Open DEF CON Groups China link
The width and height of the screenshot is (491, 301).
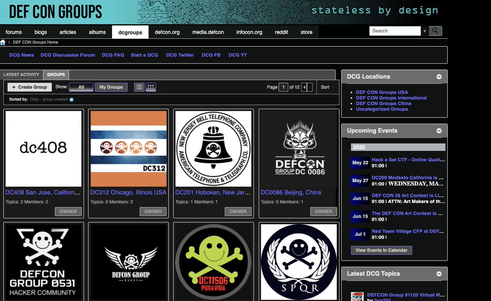(383, 103)
